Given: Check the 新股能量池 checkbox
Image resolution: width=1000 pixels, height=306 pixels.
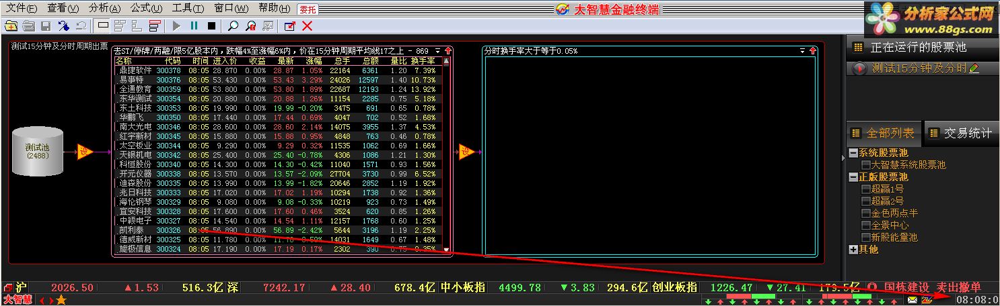Looking at the screenshot, I should click(865, 238).
